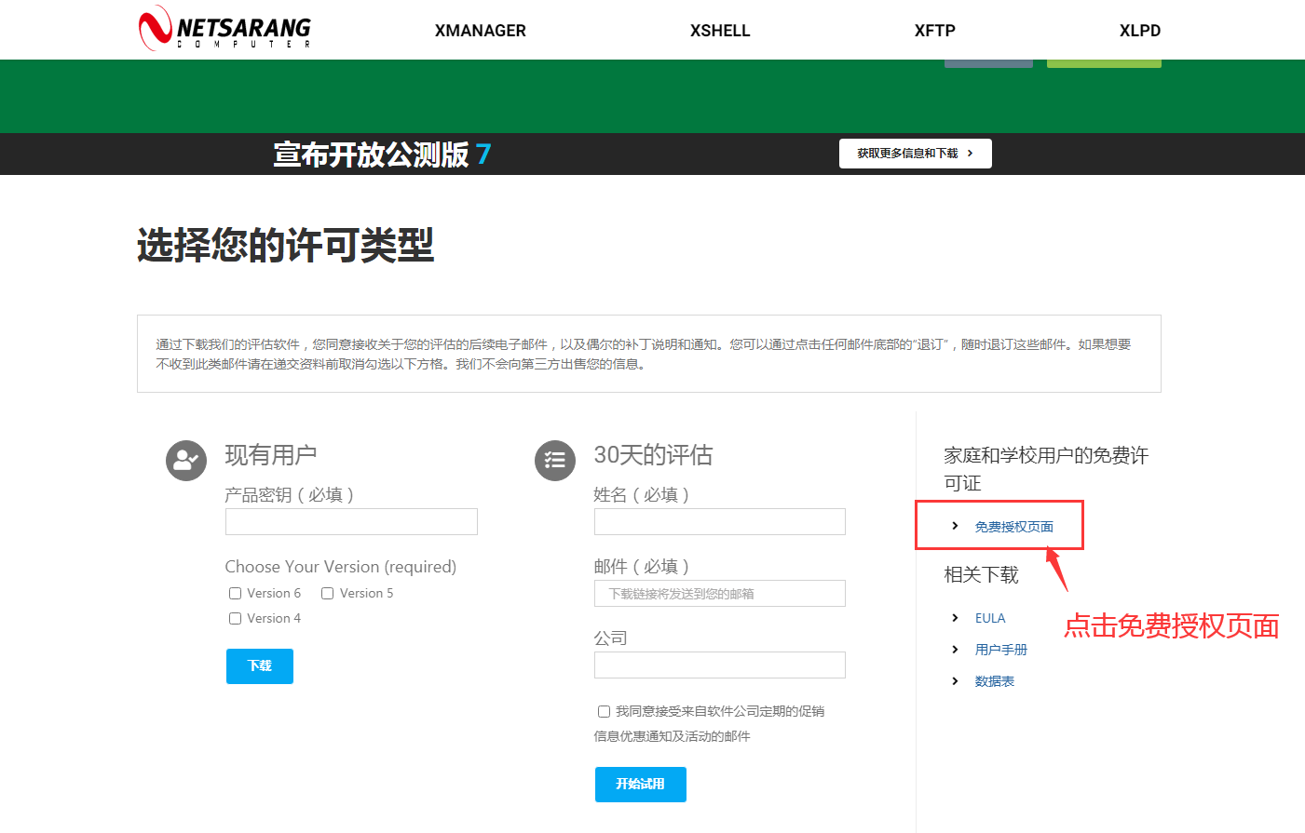
Task: Focus the 姓名 name input field
Action: click(720, 521)
